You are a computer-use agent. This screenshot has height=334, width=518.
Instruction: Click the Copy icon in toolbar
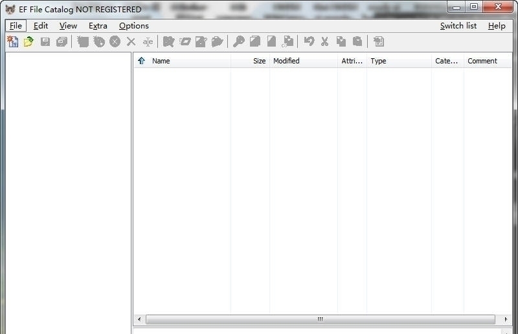coord(341,41)
